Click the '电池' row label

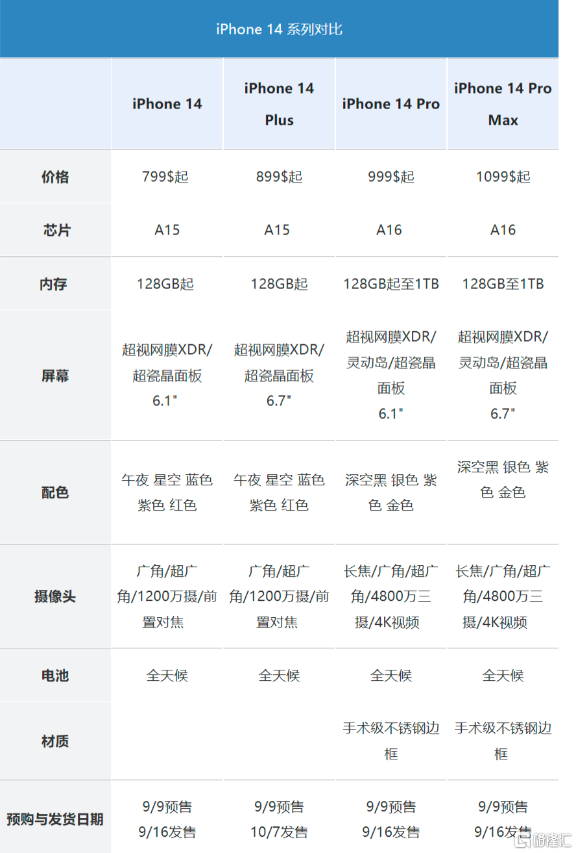point(55,676)
